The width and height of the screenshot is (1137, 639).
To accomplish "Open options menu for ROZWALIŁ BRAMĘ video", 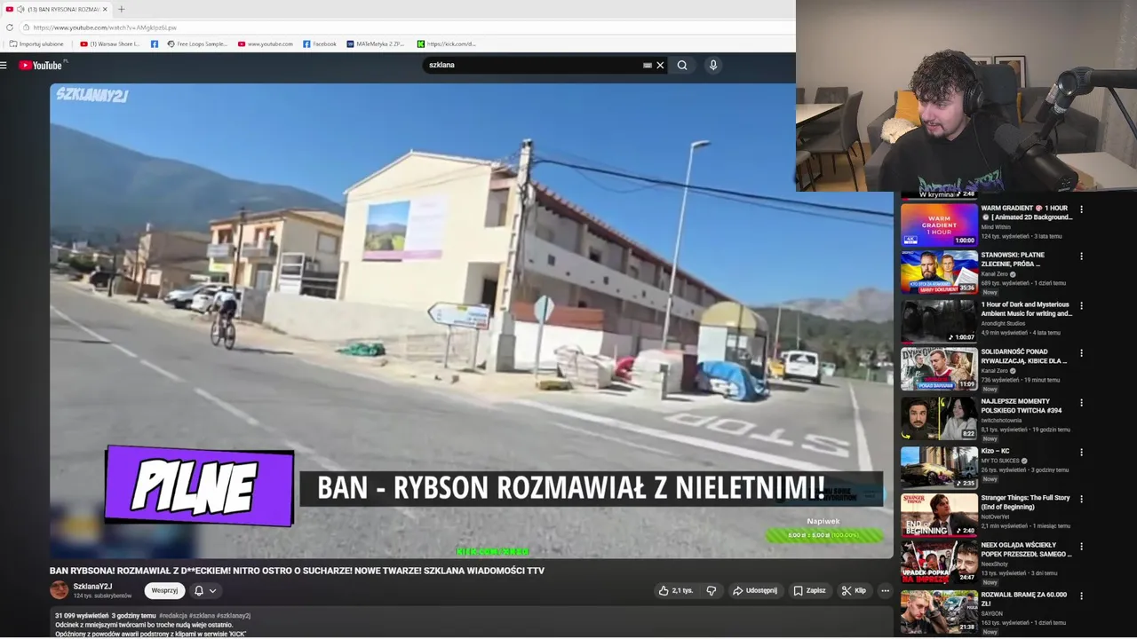I will click(x=1081, y=596).
